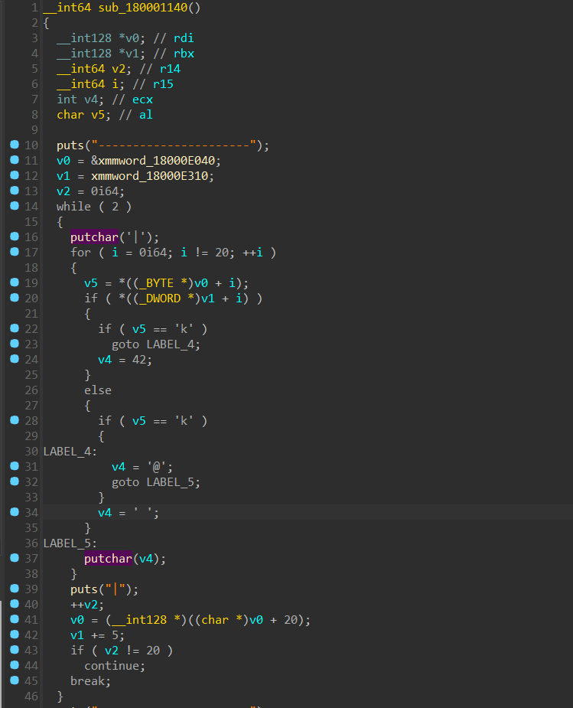Toggle breakpoint dot on line 34

[x=15, y=512]
